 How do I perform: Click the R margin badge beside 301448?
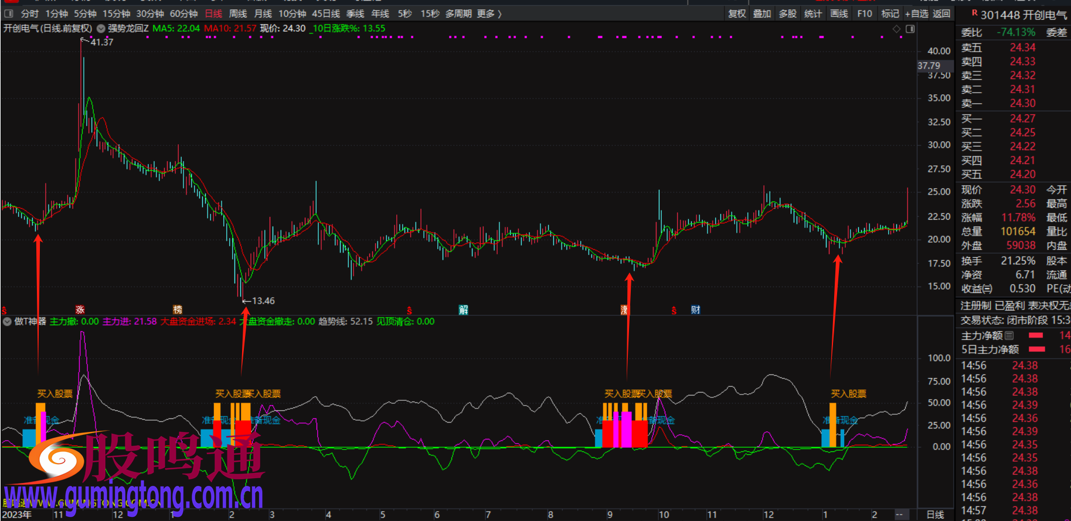[x=974, y=13]
